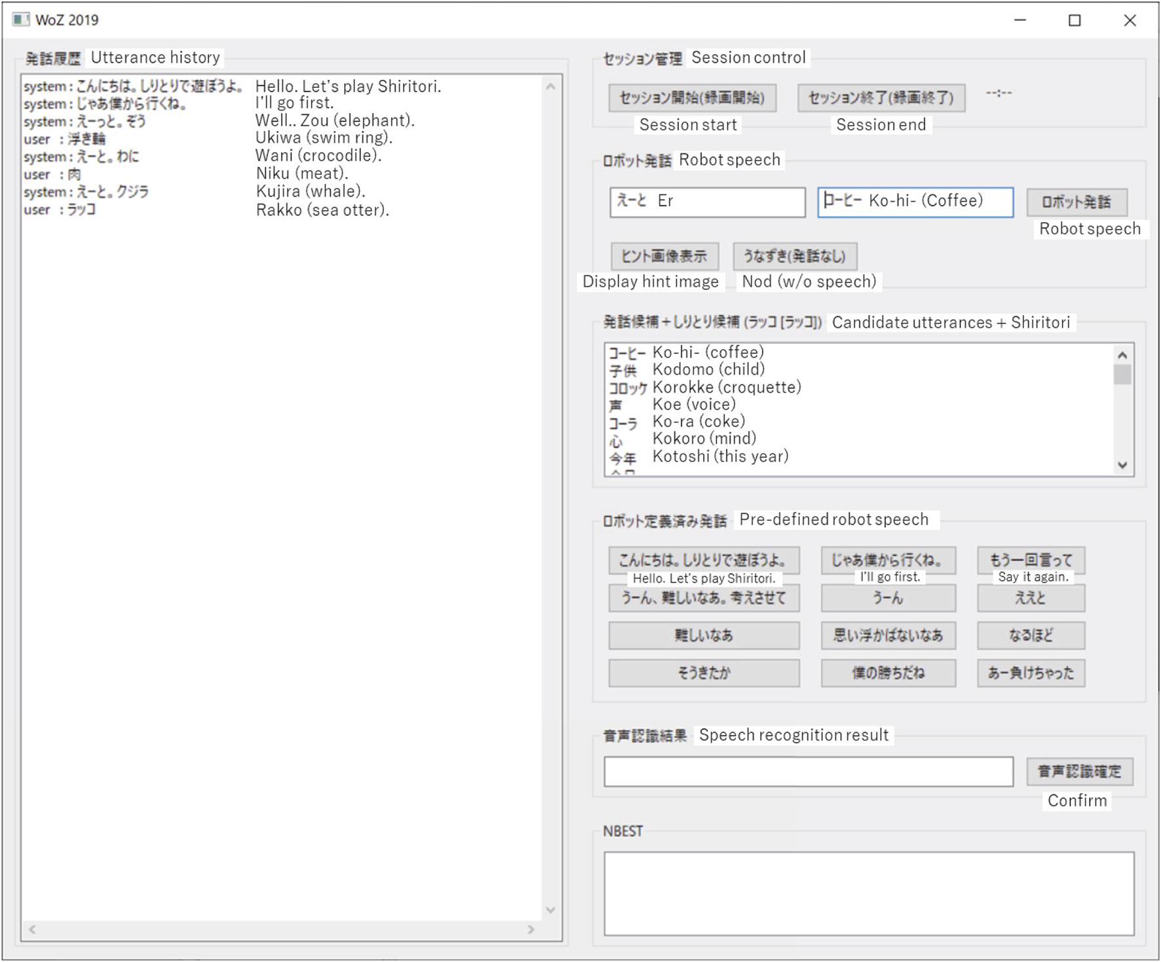1161x962 pixels.
Task: Trigger the Nod without speech button
Action: (794, 256)
